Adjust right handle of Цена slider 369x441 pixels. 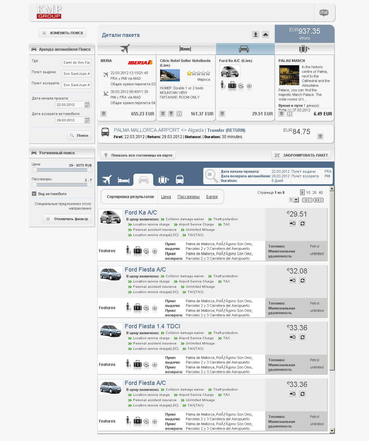(90, 170)
